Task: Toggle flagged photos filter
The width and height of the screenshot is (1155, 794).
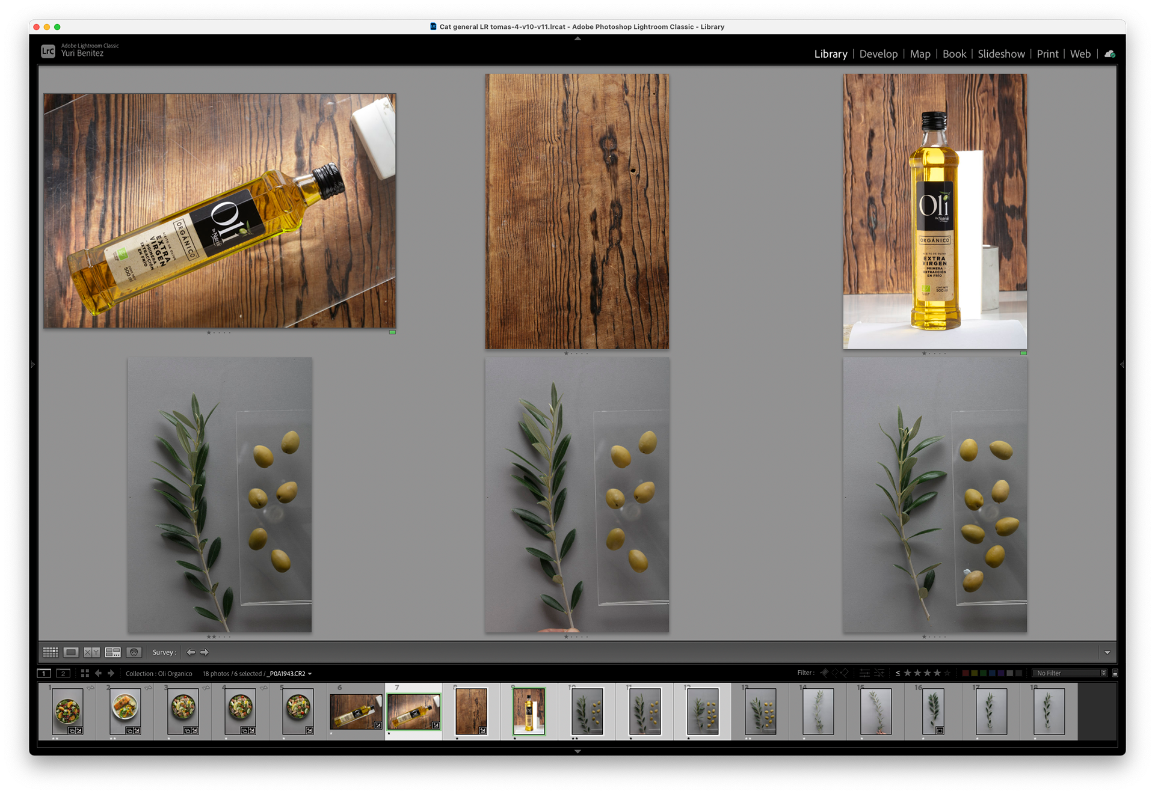Action: click(x=825, y=673)
